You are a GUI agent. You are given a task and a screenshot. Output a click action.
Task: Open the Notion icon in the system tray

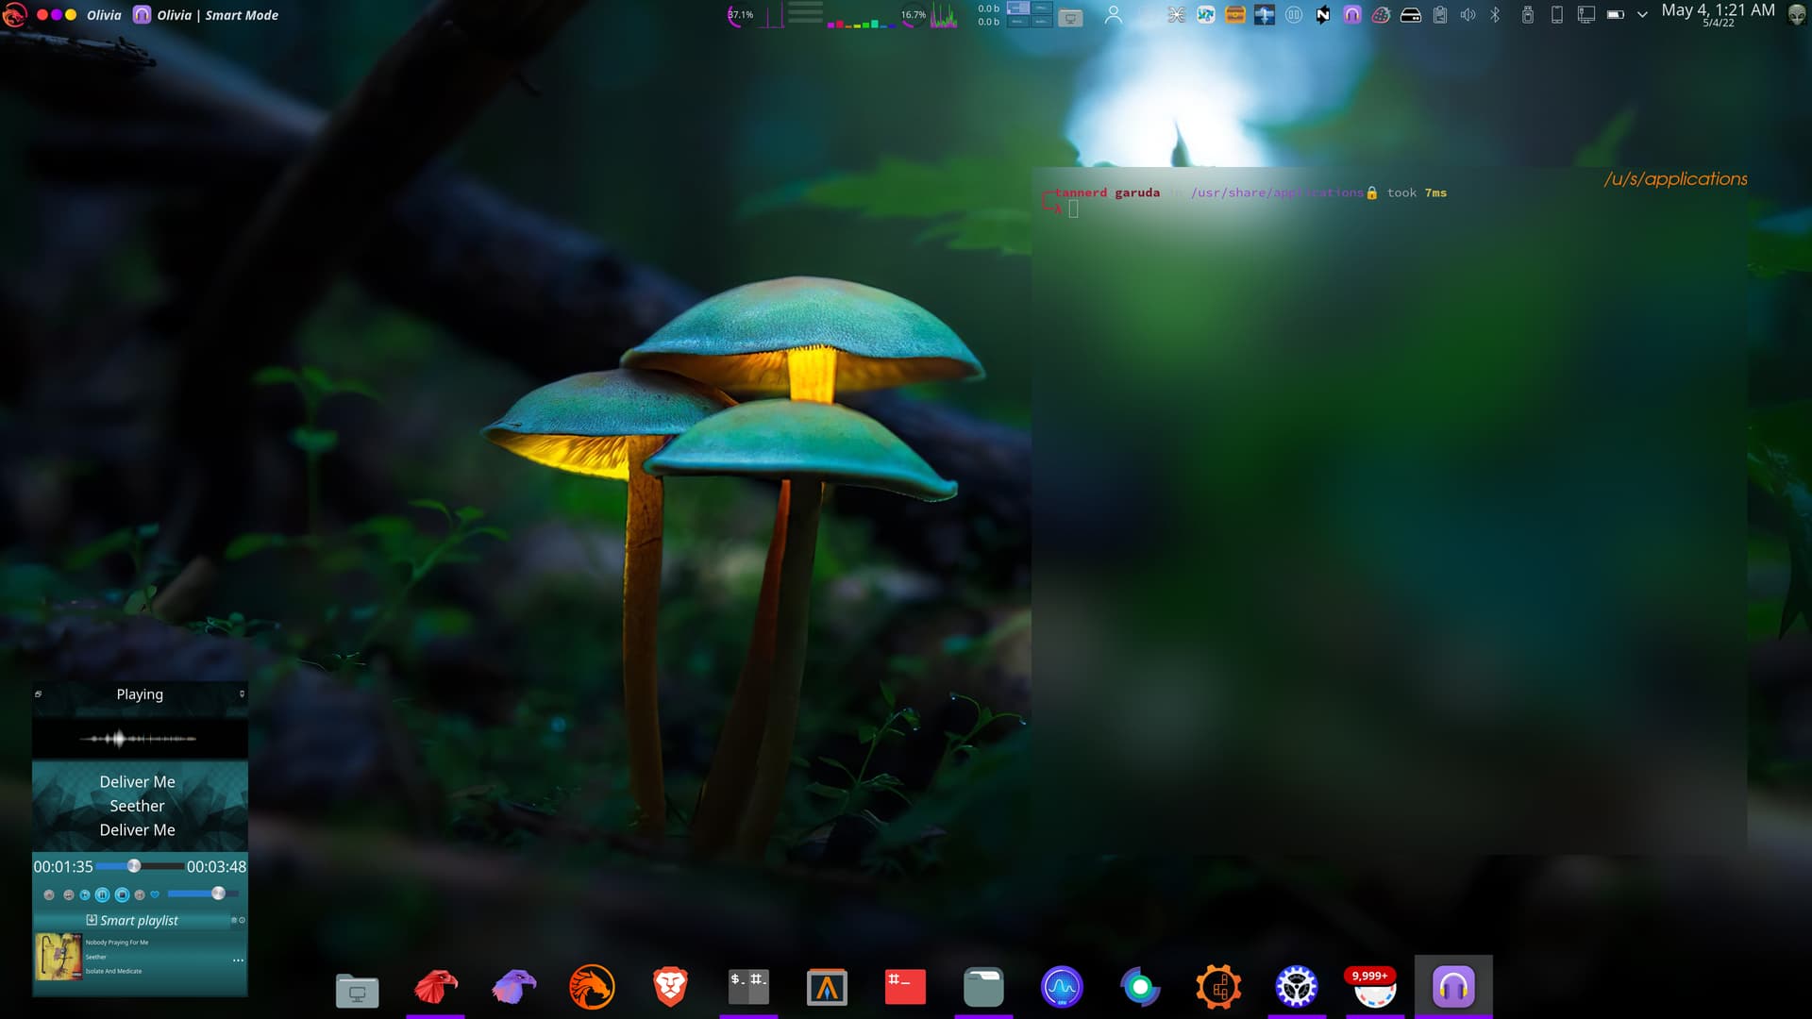[1323, 15]
